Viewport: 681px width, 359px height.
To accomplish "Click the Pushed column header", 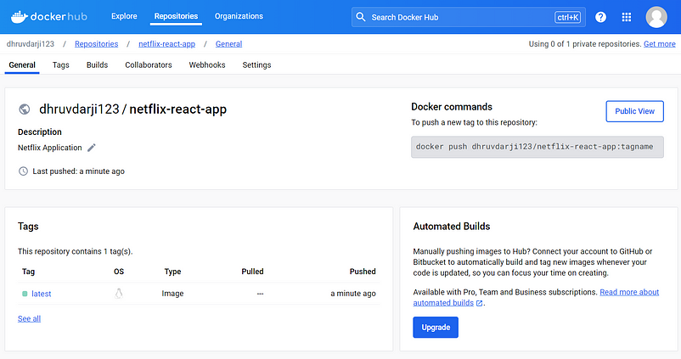I will [363, 272].
